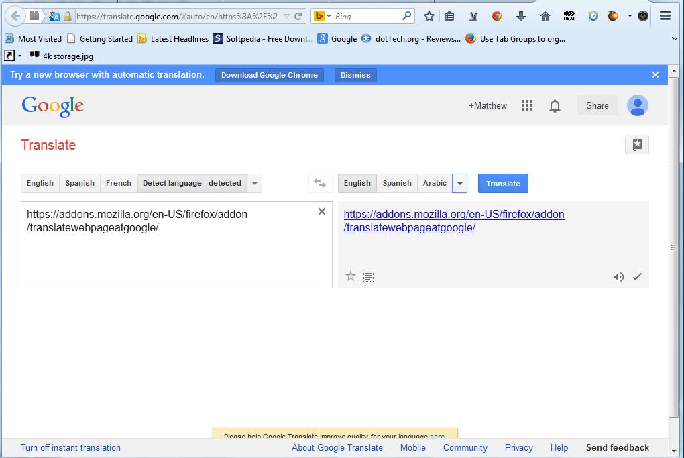
Task: Click Send feedback
Action: (x=617, y=447)
